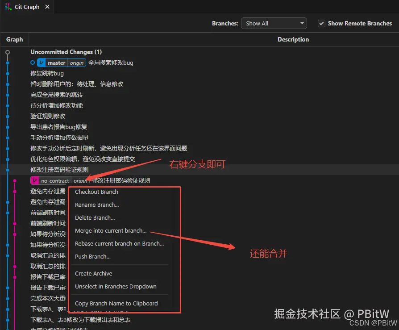Click the master branch icon
Screen dimensions: 399x330
coord(41,63)
